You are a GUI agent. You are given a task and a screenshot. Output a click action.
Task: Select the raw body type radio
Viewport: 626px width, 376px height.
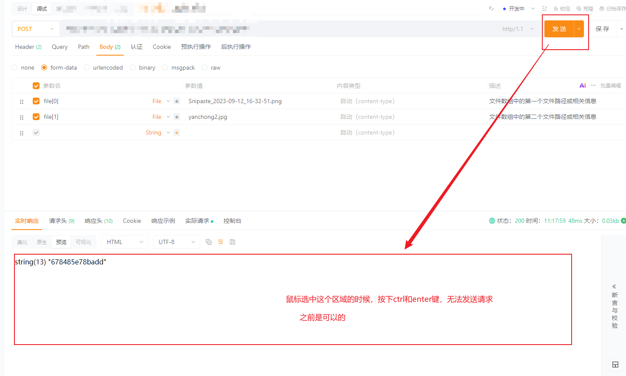[x=204, y=67]
